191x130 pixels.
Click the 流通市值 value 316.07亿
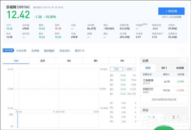click(x=124, y=29)
